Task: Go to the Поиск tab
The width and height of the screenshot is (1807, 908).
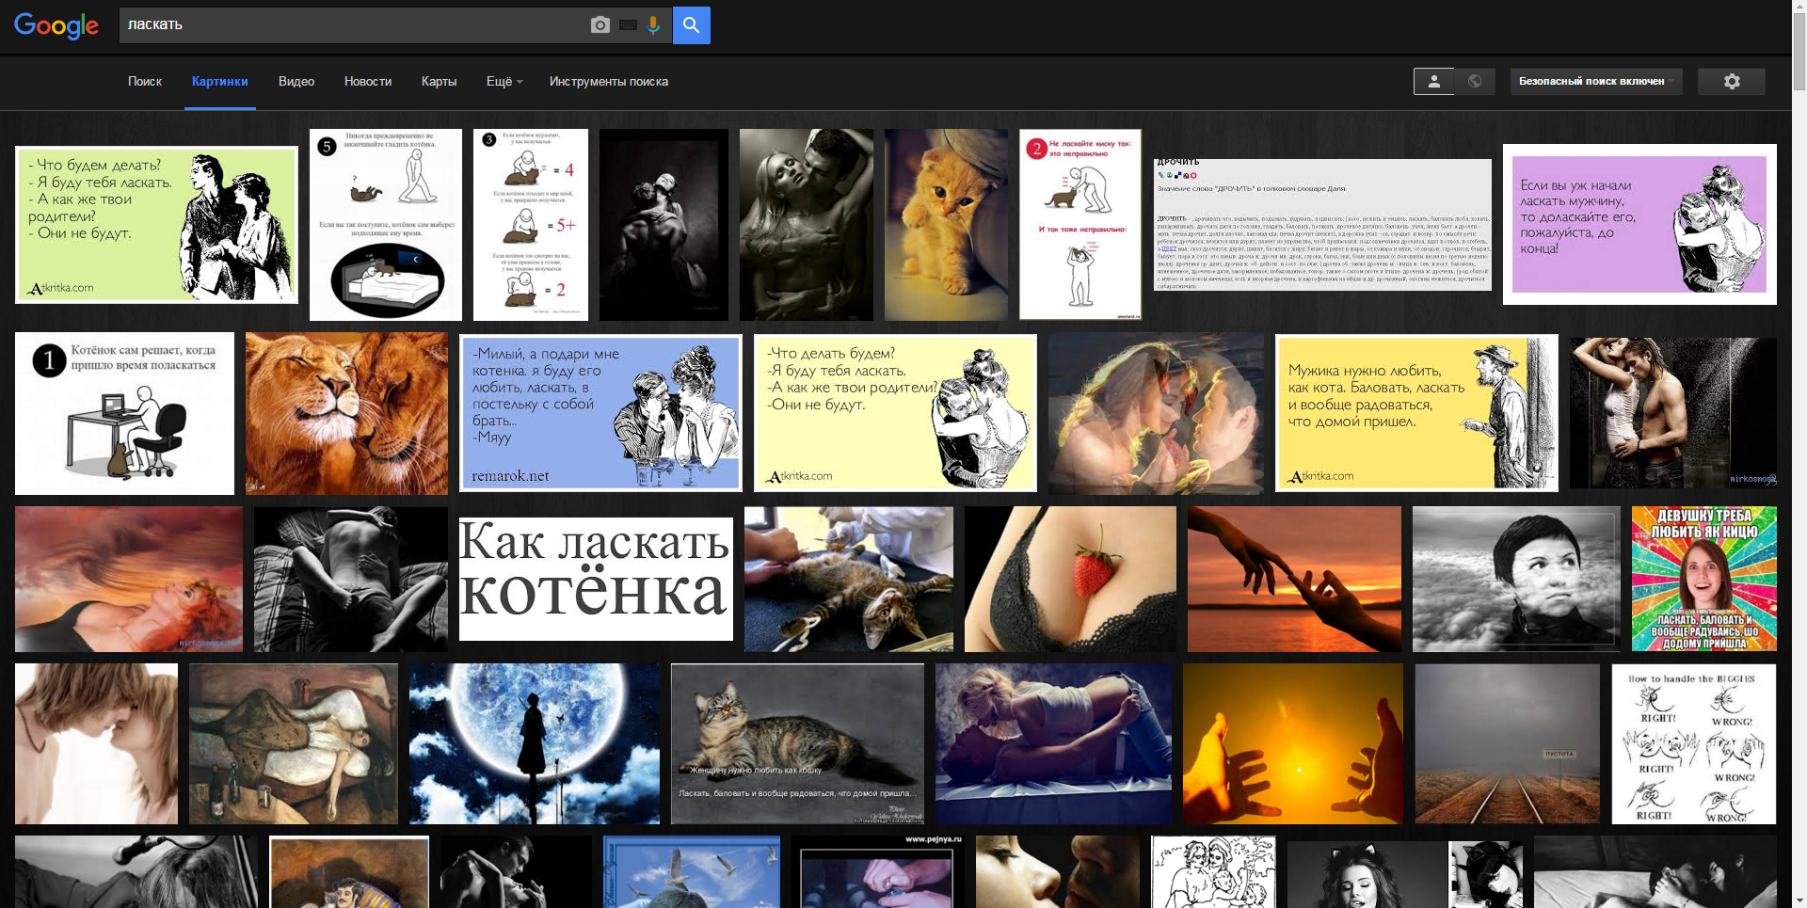Action: click(x=145, y=82)
